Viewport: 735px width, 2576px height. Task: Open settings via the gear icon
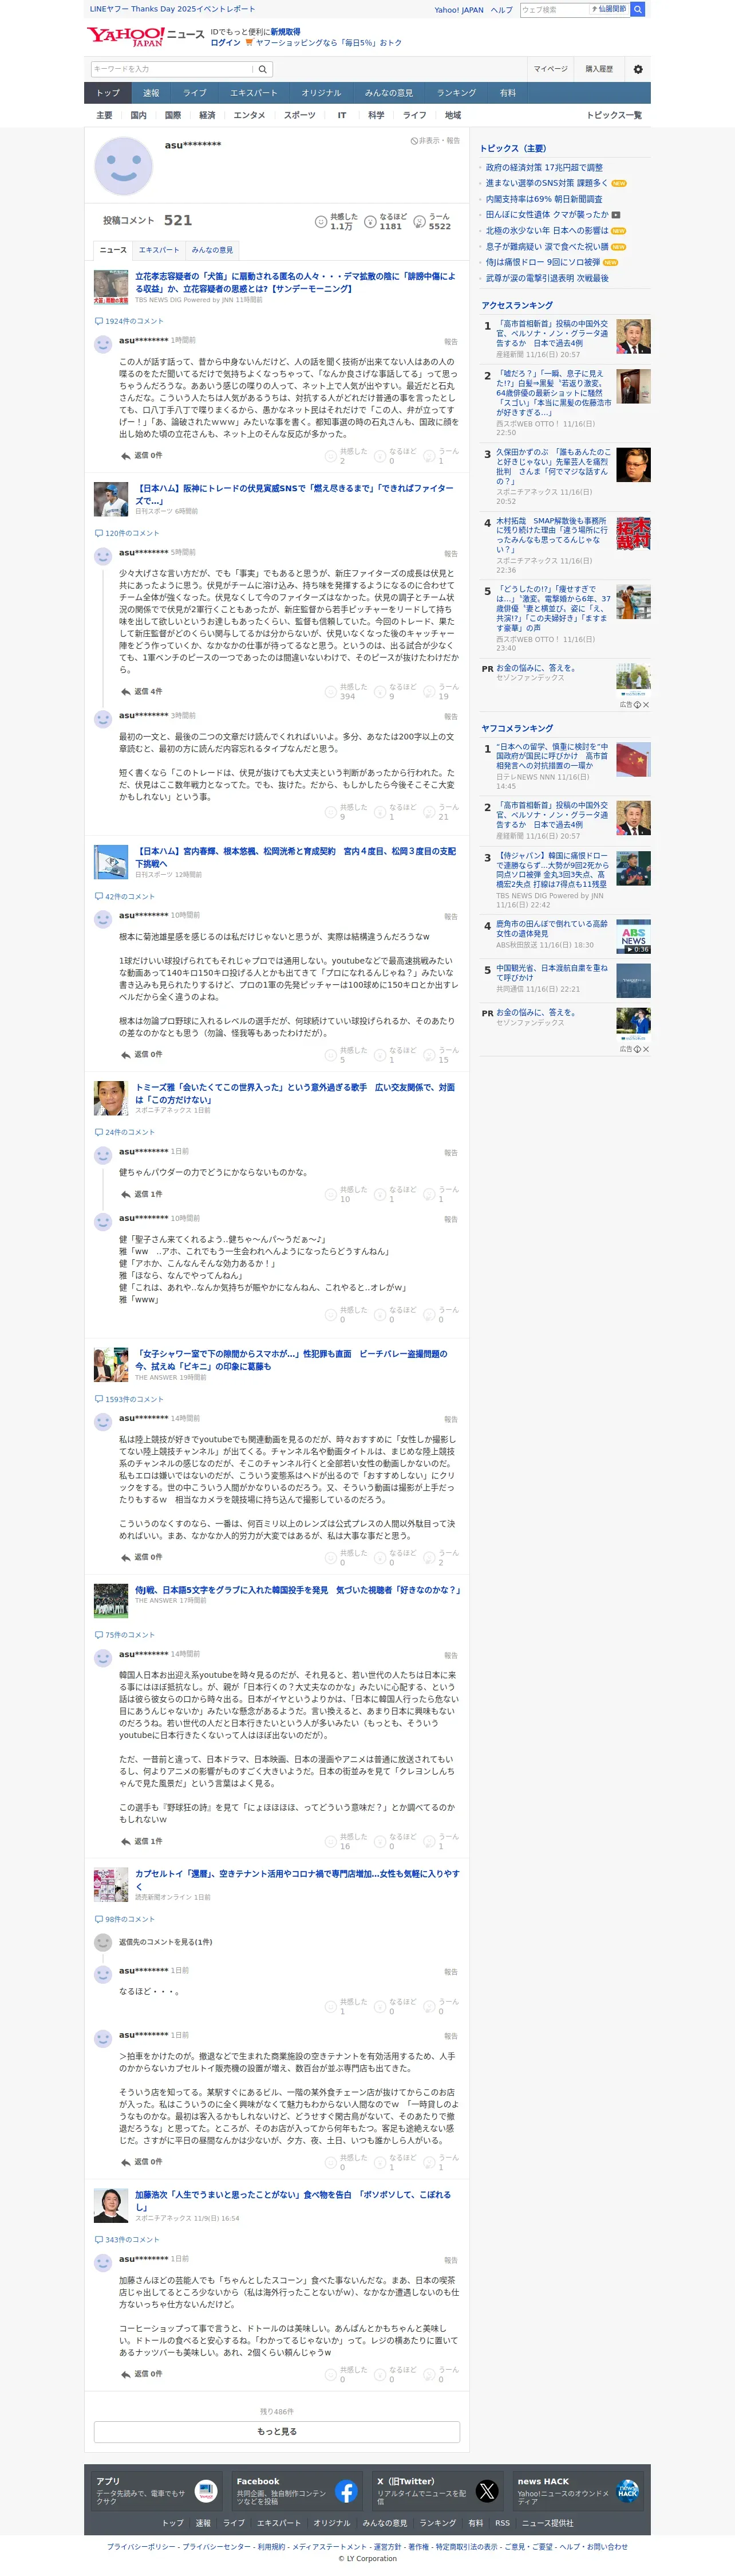[x=638, y=69]
